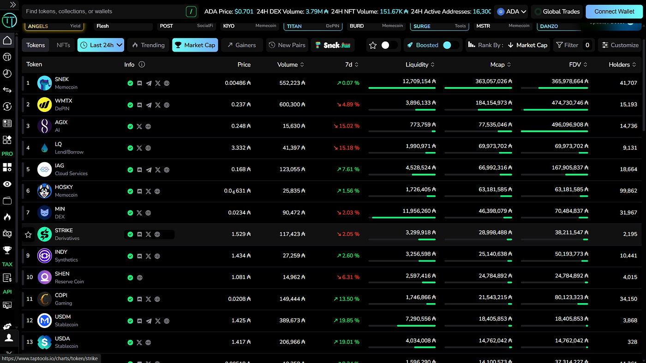
Task: Click INDY's website globe icon
Action: (157, 256)
